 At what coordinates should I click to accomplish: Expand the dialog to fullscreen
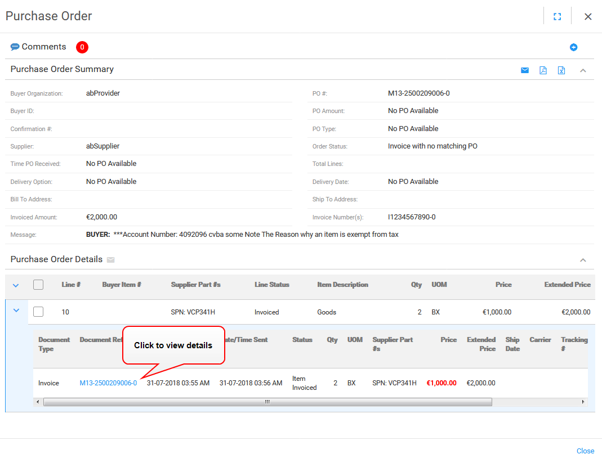(x=557, y=16)
